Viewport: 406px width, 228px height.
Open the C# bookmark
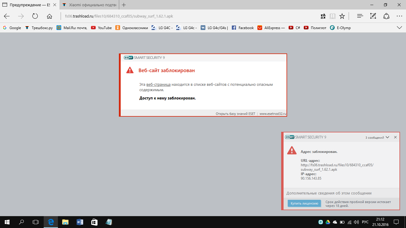pyautogui.click(x=294, y=28)
